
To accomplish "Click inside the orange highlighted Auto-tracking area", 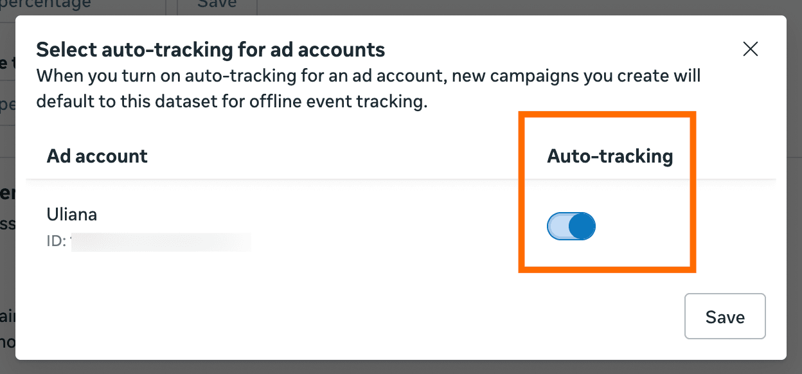I will point(607,191).
